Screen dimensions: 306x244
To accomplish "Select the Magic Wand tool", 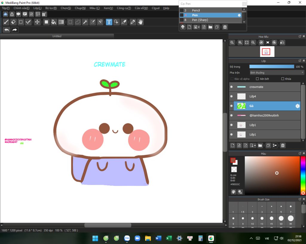I will [x=85, y=22].
